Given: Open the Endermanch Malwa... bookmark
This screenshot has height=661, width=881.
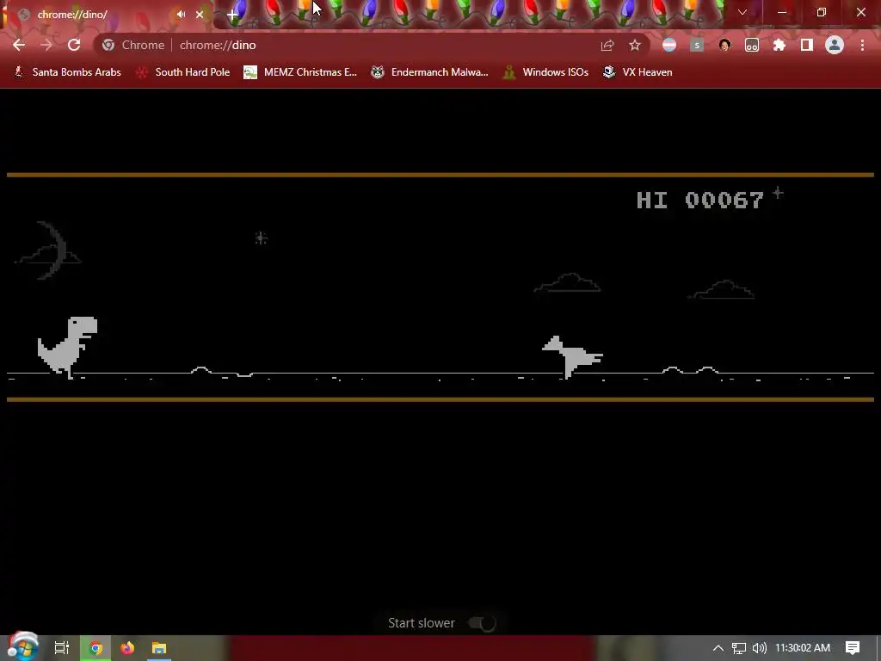Looking at the screenshot, I should click(x=430, y=72).
